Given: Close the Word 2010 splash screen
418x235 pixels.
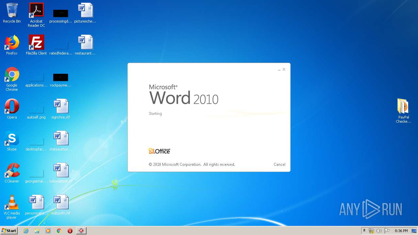Looking at the screenshot, I should click(x=284, y=69).
